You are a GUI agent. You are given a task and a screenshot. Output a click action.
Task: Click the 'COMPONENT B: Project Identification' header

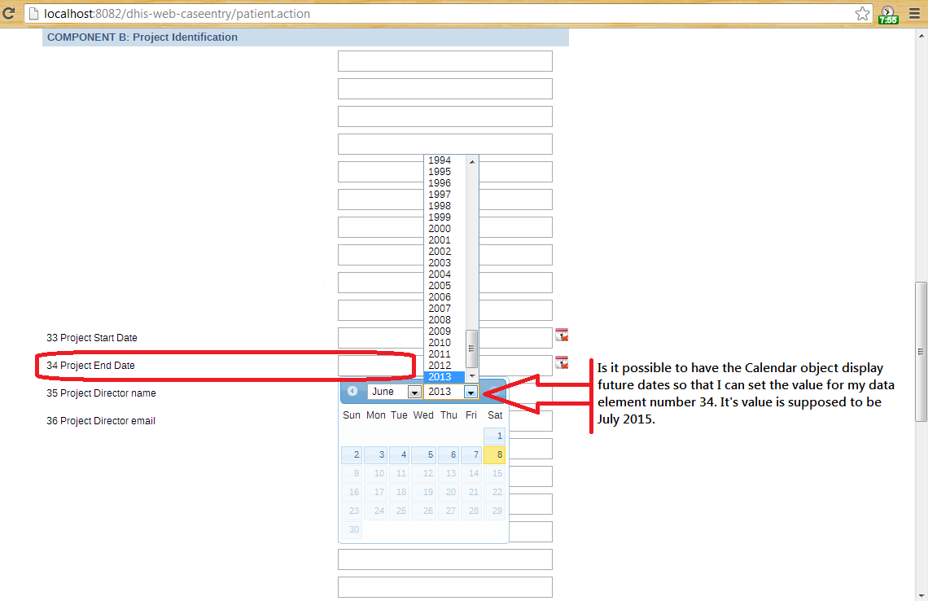142,37
